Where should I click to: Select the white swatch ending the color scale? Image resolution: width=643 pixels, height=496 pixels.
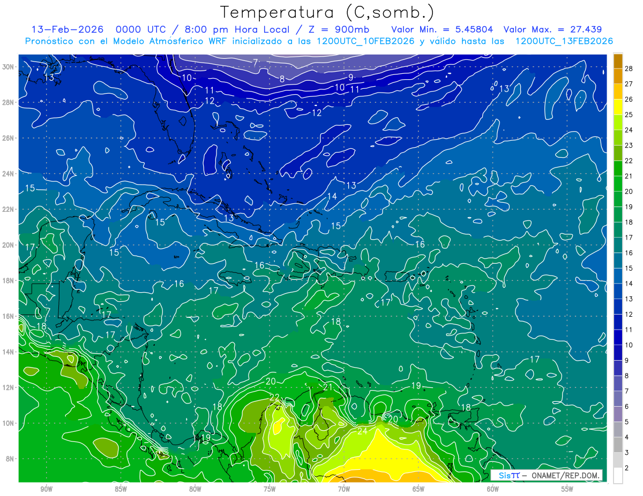point(618,476)
